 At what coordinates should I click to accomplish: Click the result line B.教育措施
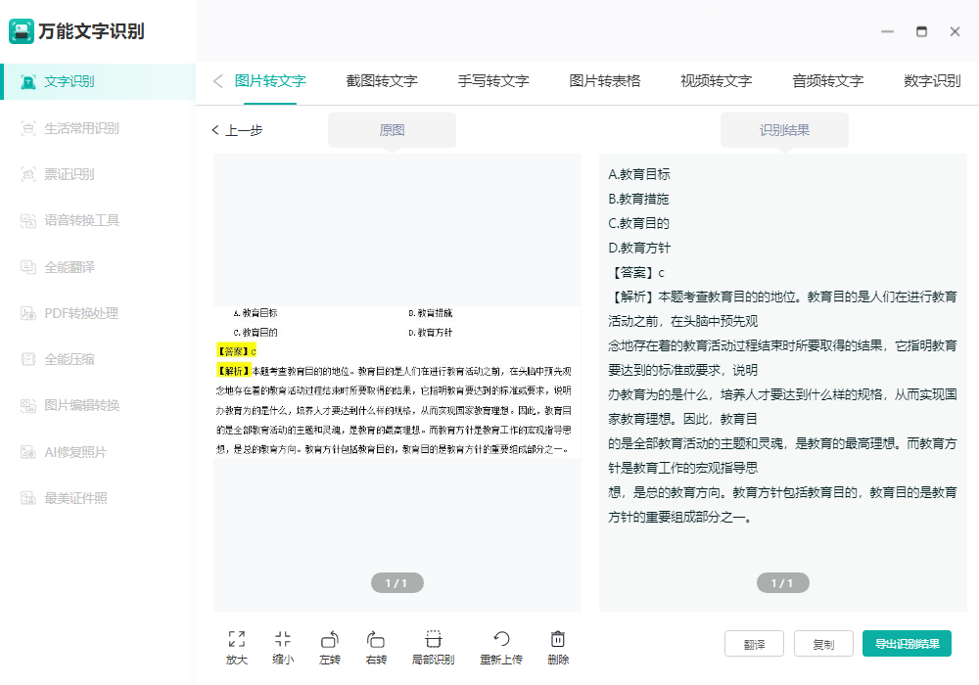click(x=638, y=199)
